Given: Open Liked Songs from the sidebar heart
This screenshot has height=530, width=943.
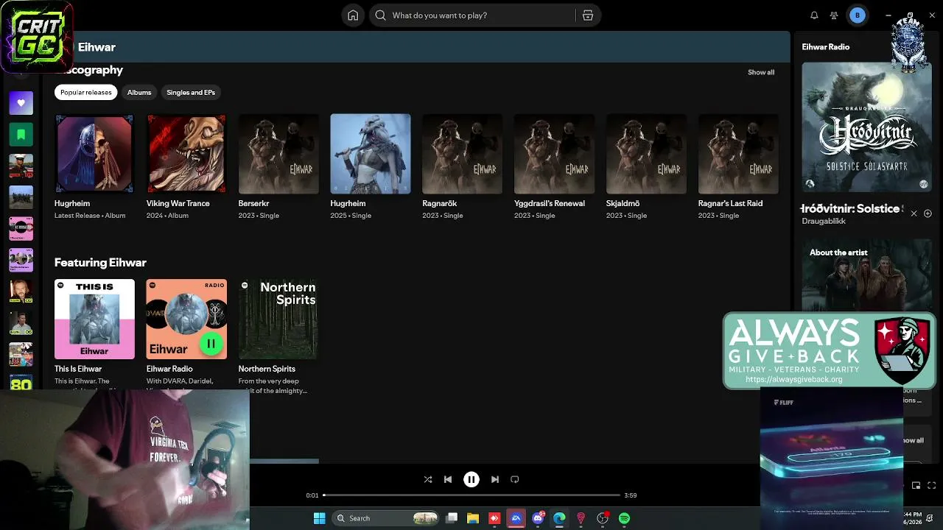Looking at the screenshot, I should [21, 103].
